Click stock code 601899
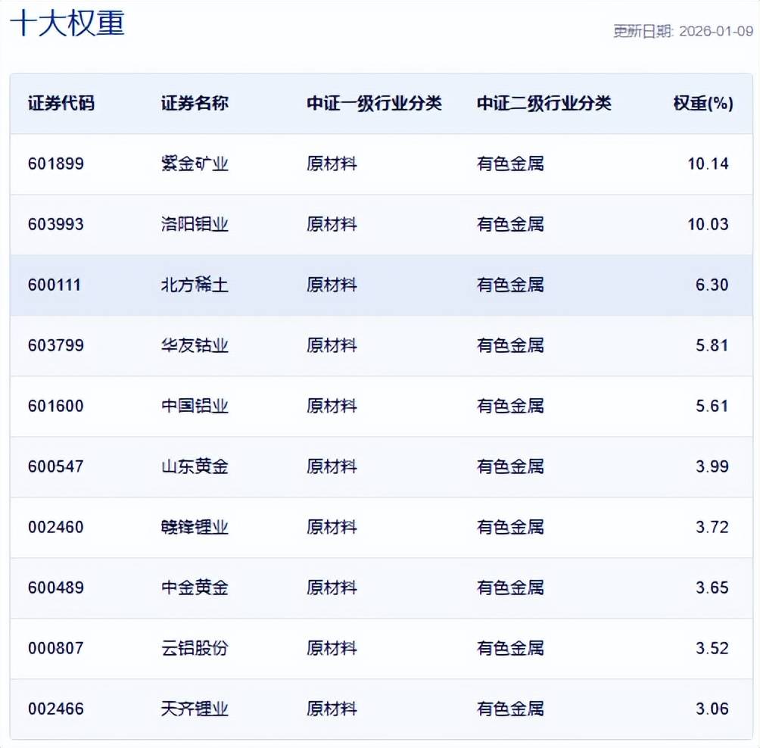Screen dimensions: 760x748 click(56, 164)
